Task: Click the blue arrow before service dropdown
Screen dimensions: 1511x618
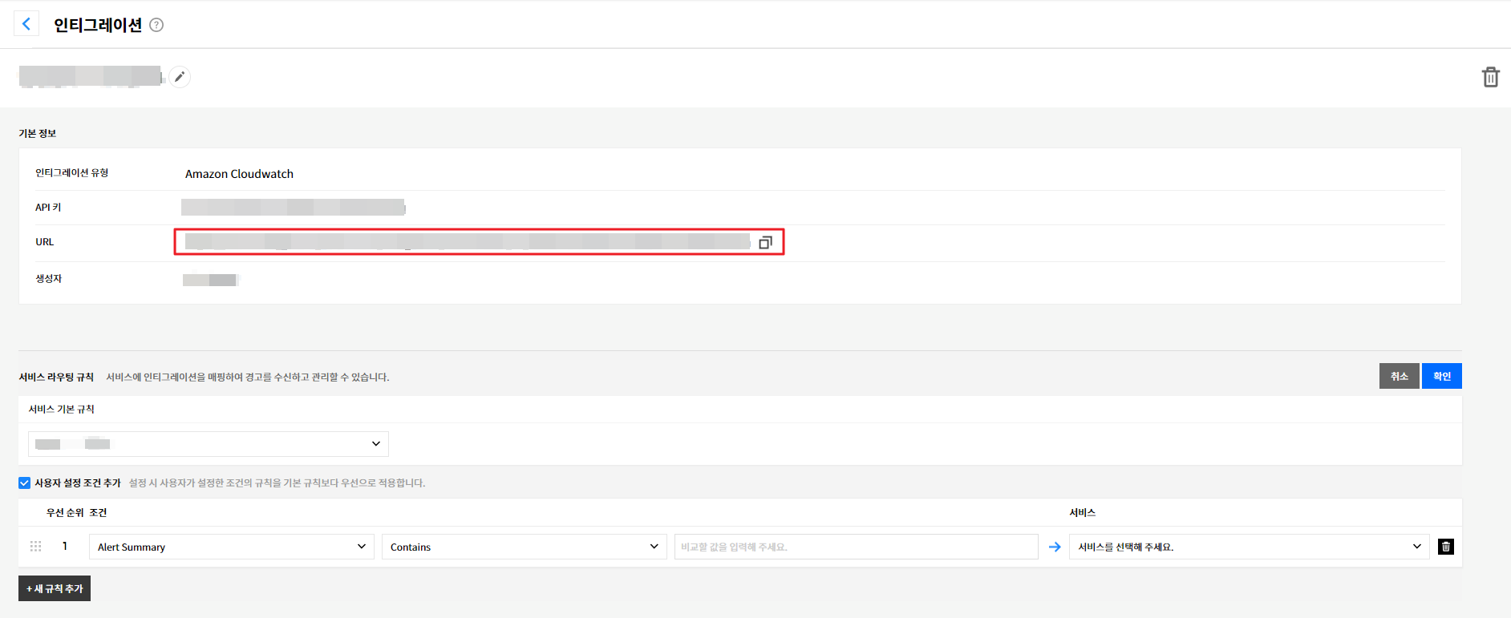Action: [x=1055, y=547]
